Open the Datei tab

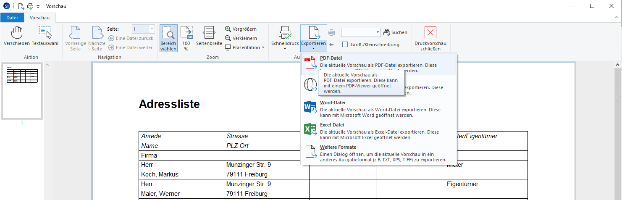[12, 18]
